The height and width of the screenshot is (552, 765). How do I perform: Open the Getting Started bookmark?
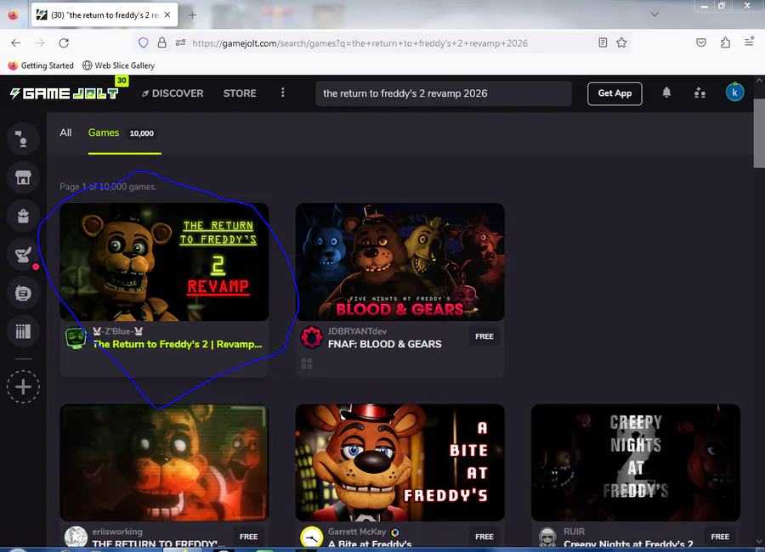41,65
